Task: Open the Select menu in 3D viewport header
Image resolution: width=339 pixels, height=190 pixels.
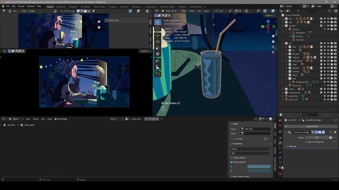Action: [x=192, y=11]
